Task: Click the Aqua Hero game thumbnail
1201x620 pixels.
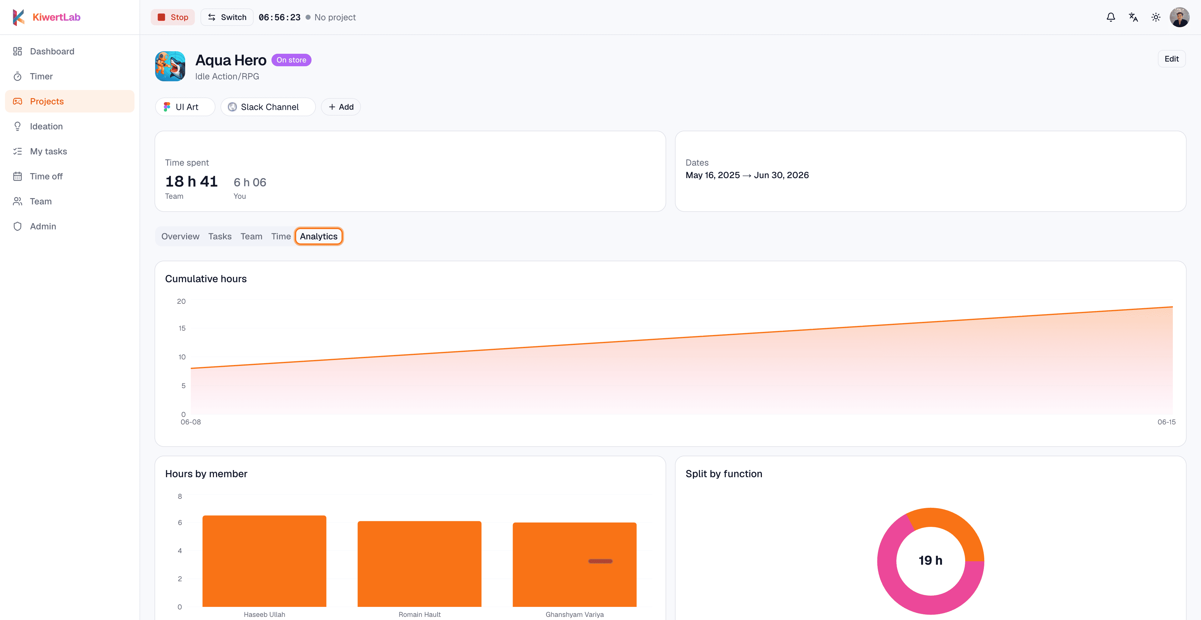Action: click(x=170, y=66)
